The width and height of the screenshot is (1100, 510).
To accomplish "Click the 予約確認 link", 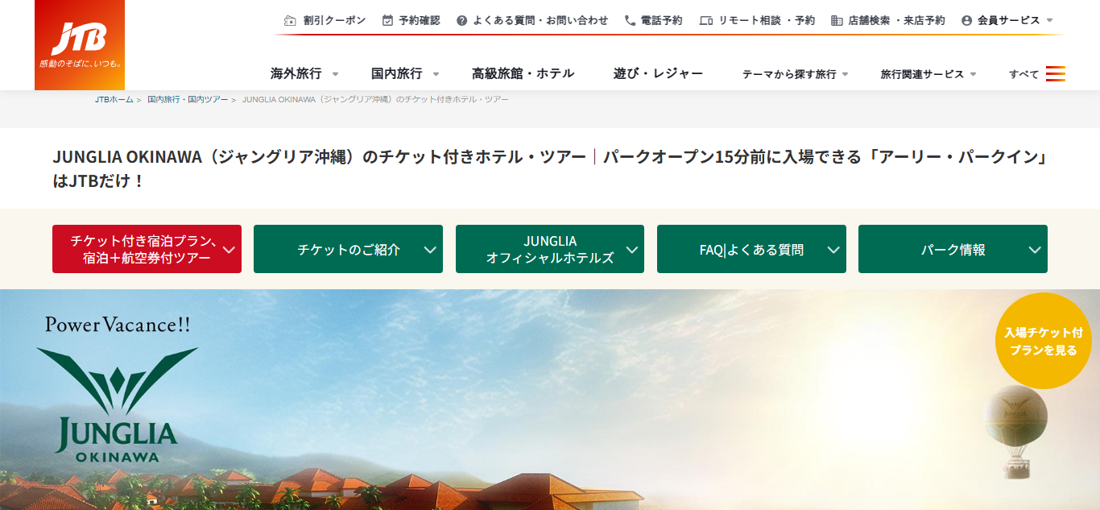I will 420,21.
